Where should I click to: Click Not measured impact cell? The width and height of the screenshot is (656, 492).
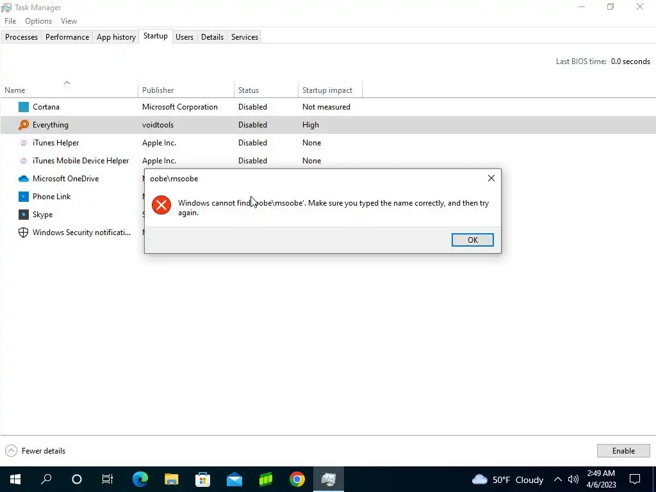[326, 107]
